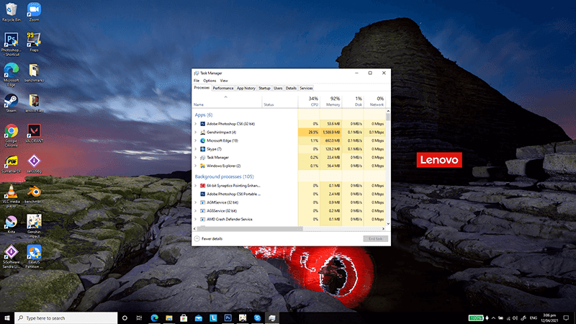The width and height of the screenshot is (576, 324).
Task: Open the View menu in Task Manager
Action: (x=224, y=81)
